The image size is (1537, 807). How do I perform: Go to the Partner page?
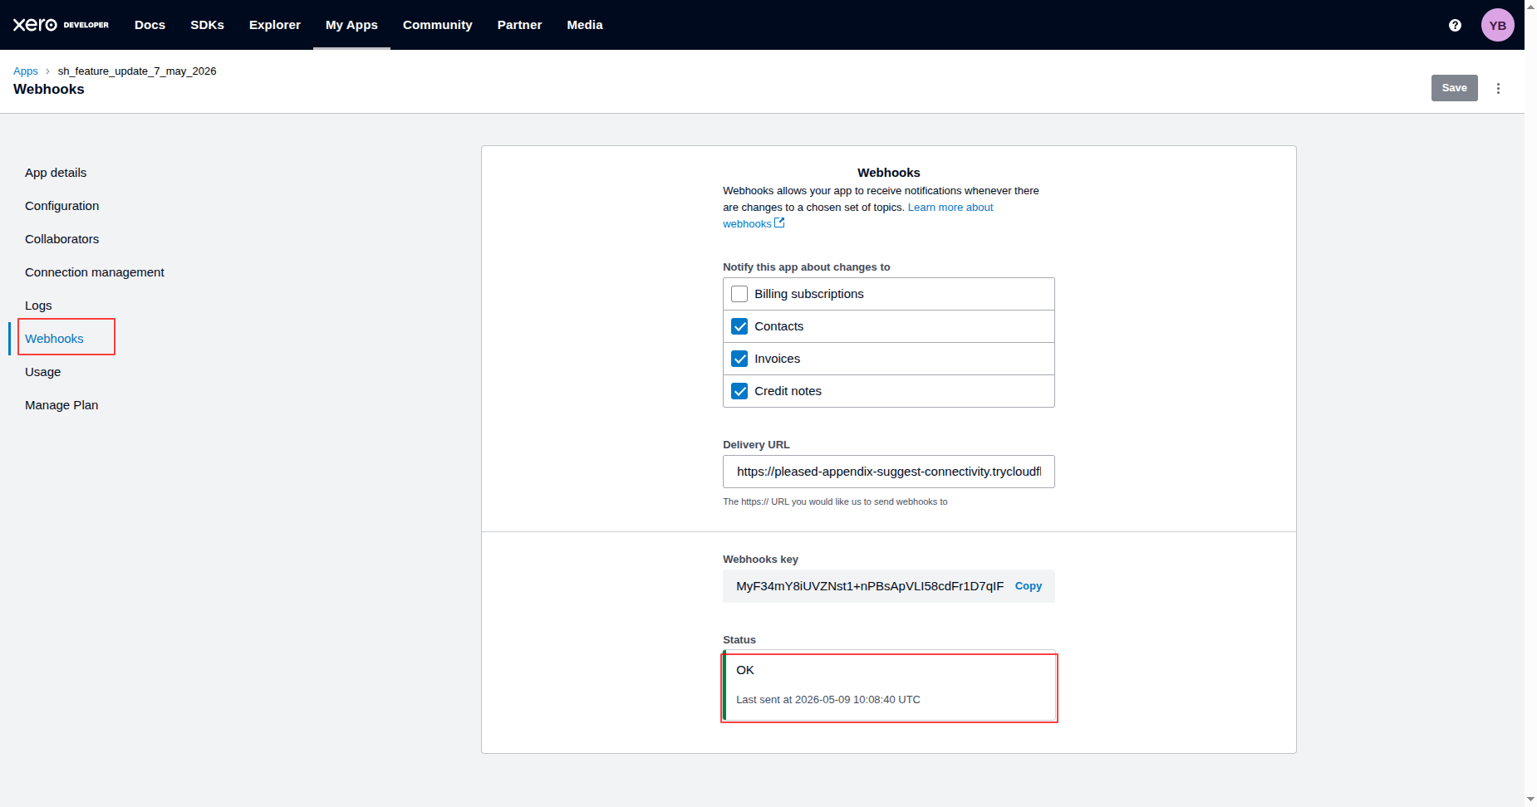coord(519,25)
